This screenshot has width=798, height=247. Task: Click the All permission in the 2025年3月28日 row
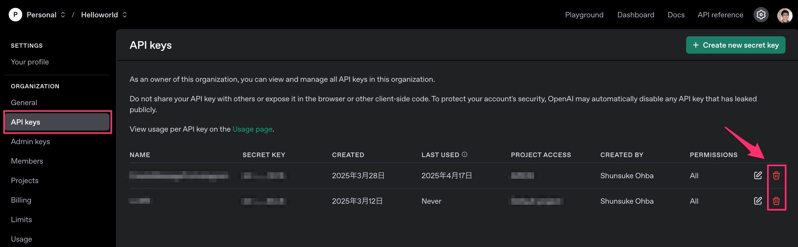coord(694,175)
